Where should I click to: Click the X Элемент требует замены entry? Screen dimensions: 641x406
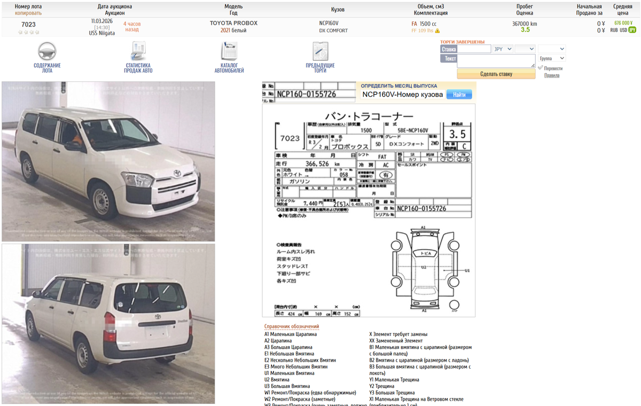click(398, 334)
